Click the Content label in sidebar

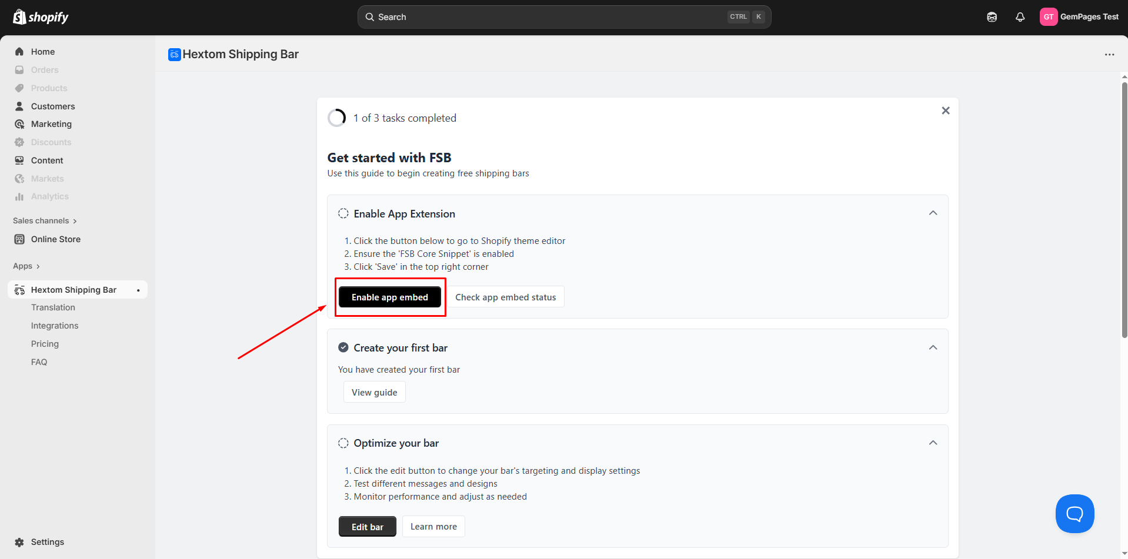coord(47,160)
